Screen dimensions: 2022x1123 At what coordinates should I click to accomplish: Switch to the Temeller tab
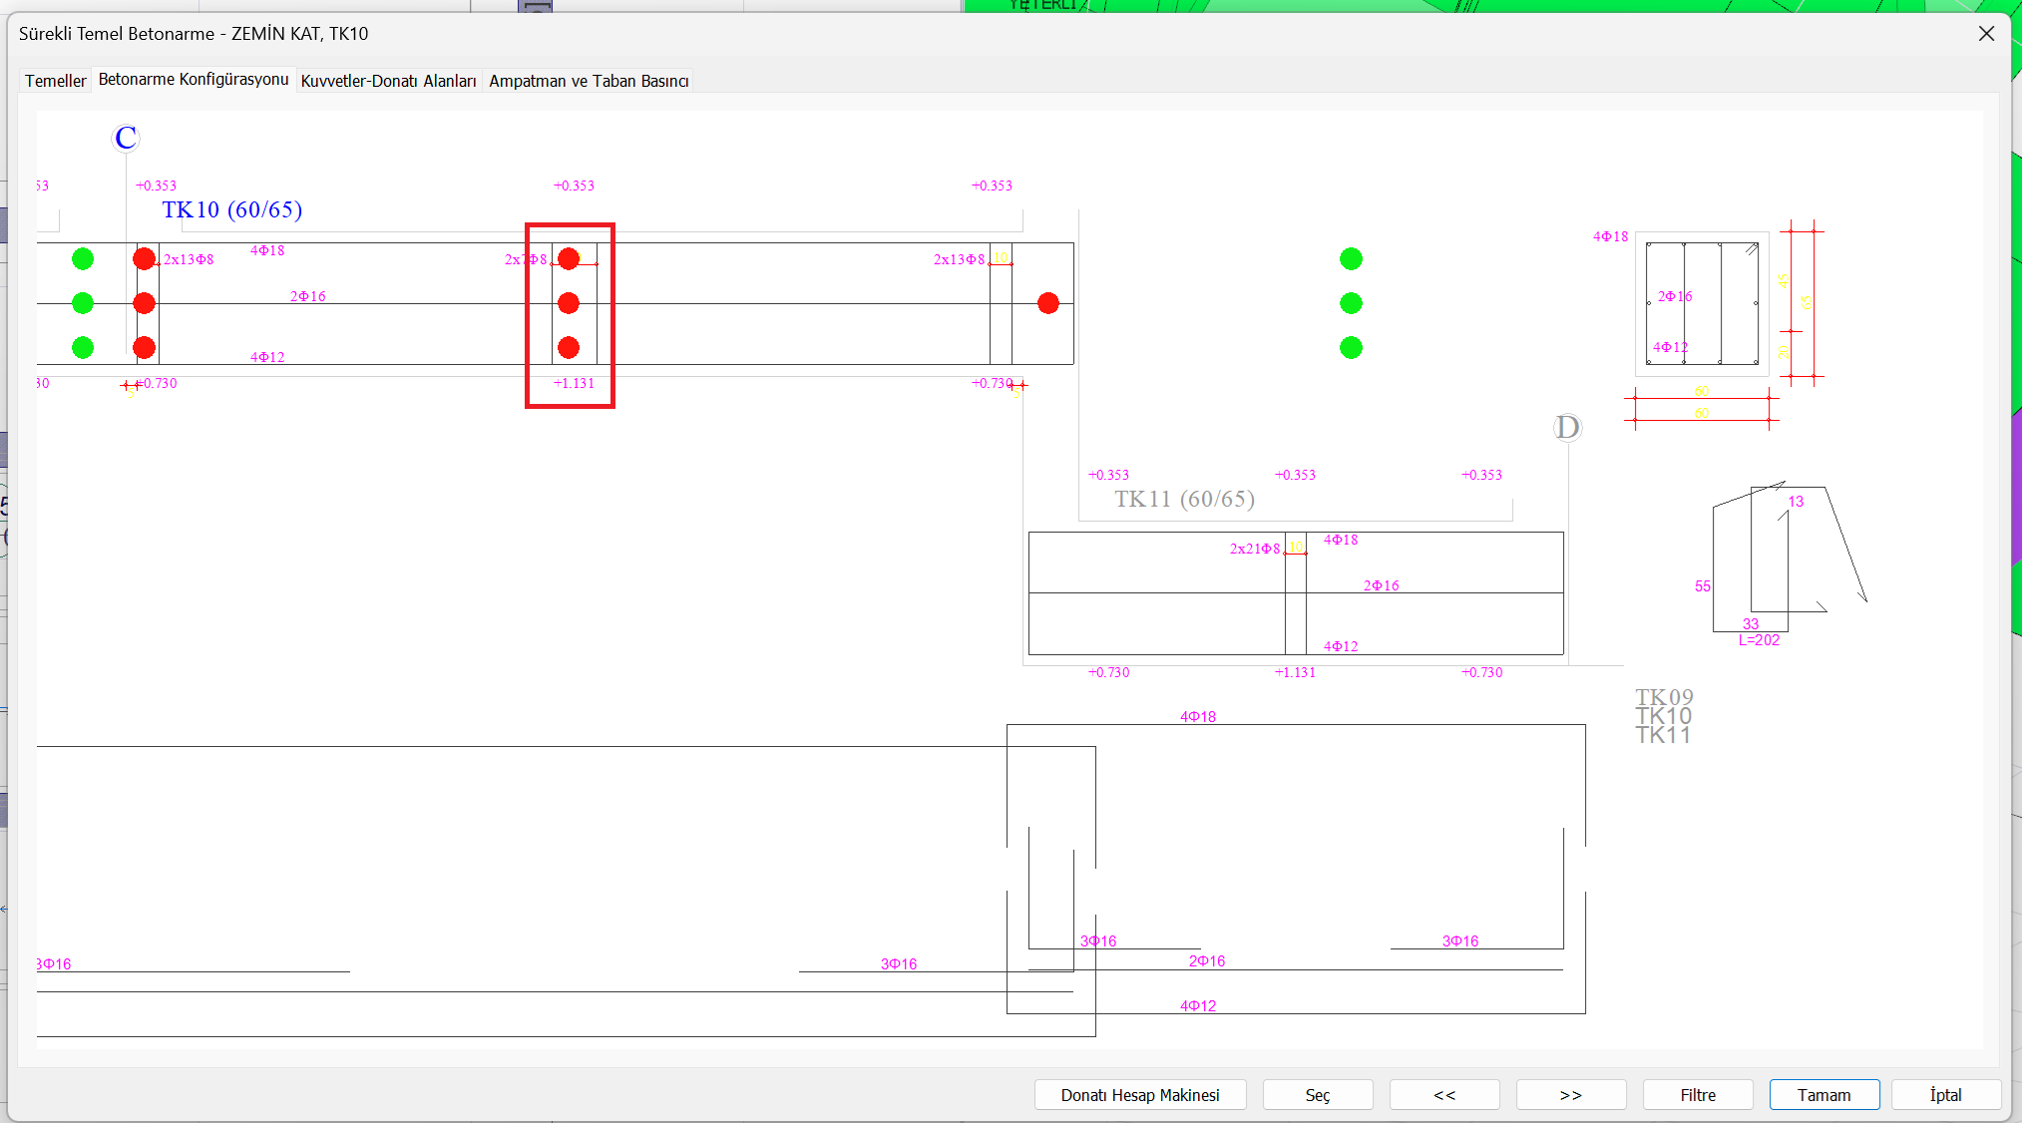tap(55, 81)
